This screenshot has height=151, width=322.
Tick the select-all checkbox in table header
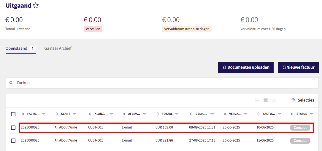coord(13,114)
